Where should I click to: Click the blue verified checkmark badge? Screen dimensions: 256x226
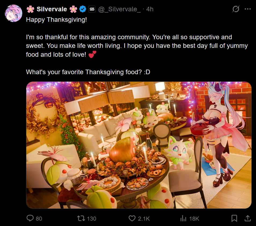point(83,9)
